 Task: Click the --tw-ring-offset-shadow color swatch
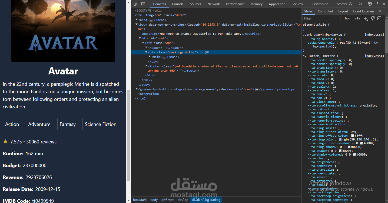click(362, 143)
